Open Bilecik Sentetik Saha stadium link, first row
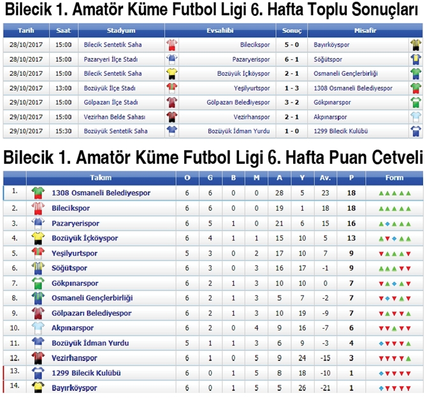The width and height of the screenshot is (427, 402). coord(113,45)
